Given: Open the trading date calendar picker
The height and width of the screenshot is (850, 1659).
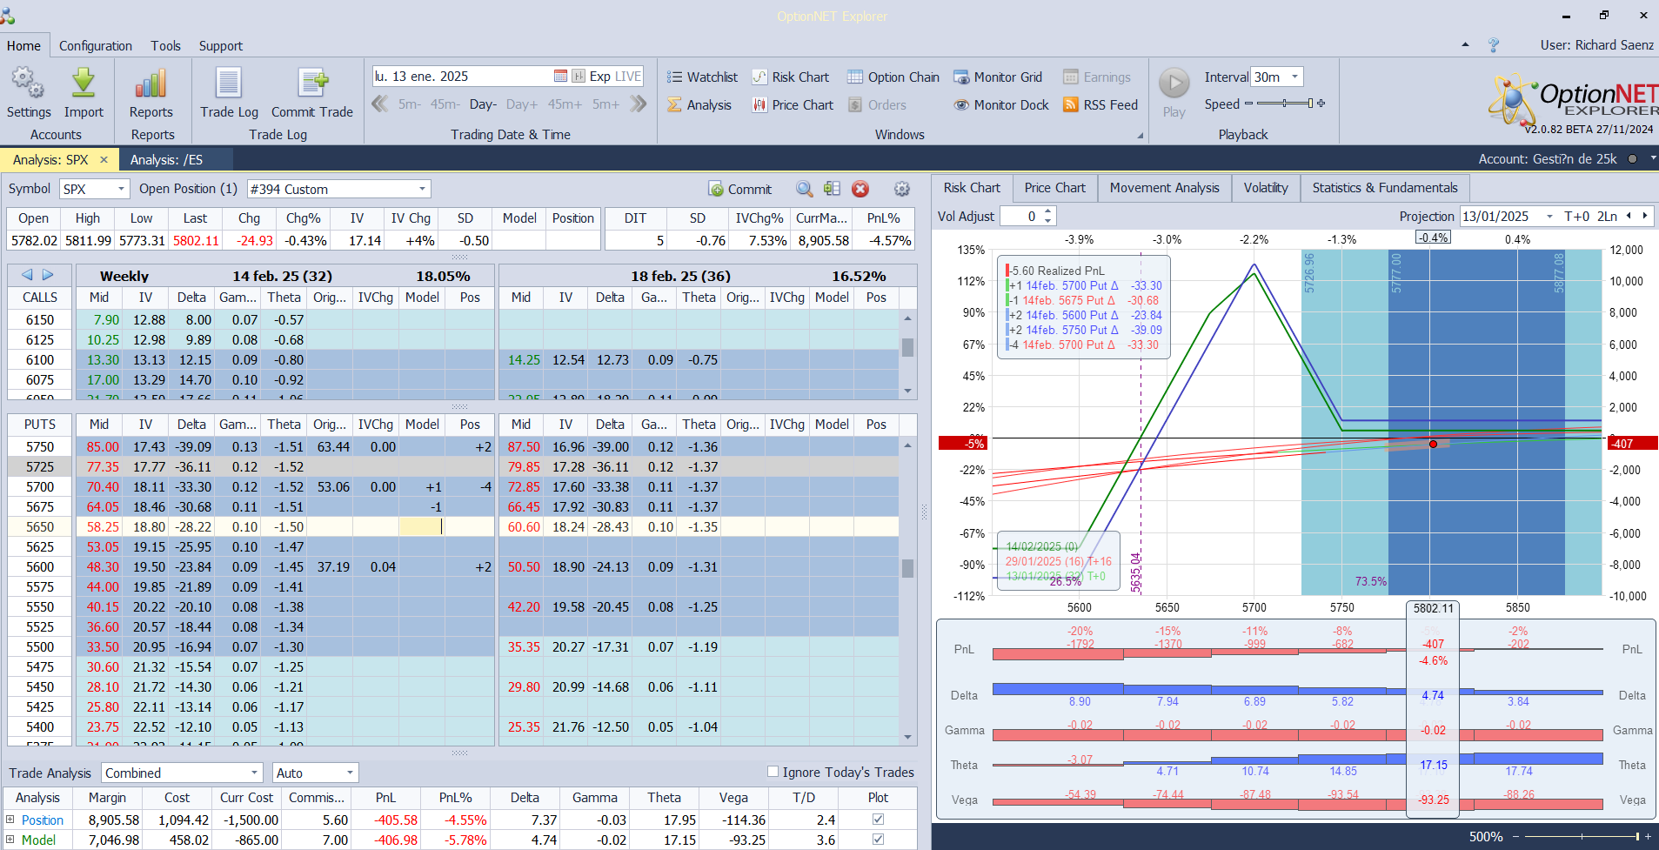Looking at the screenshot, I should click(561, 77).
